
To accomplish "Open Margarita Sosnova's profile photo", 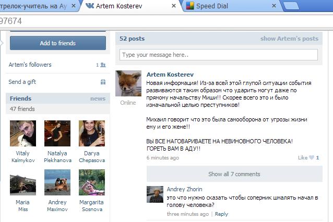I will click(91, 182).
